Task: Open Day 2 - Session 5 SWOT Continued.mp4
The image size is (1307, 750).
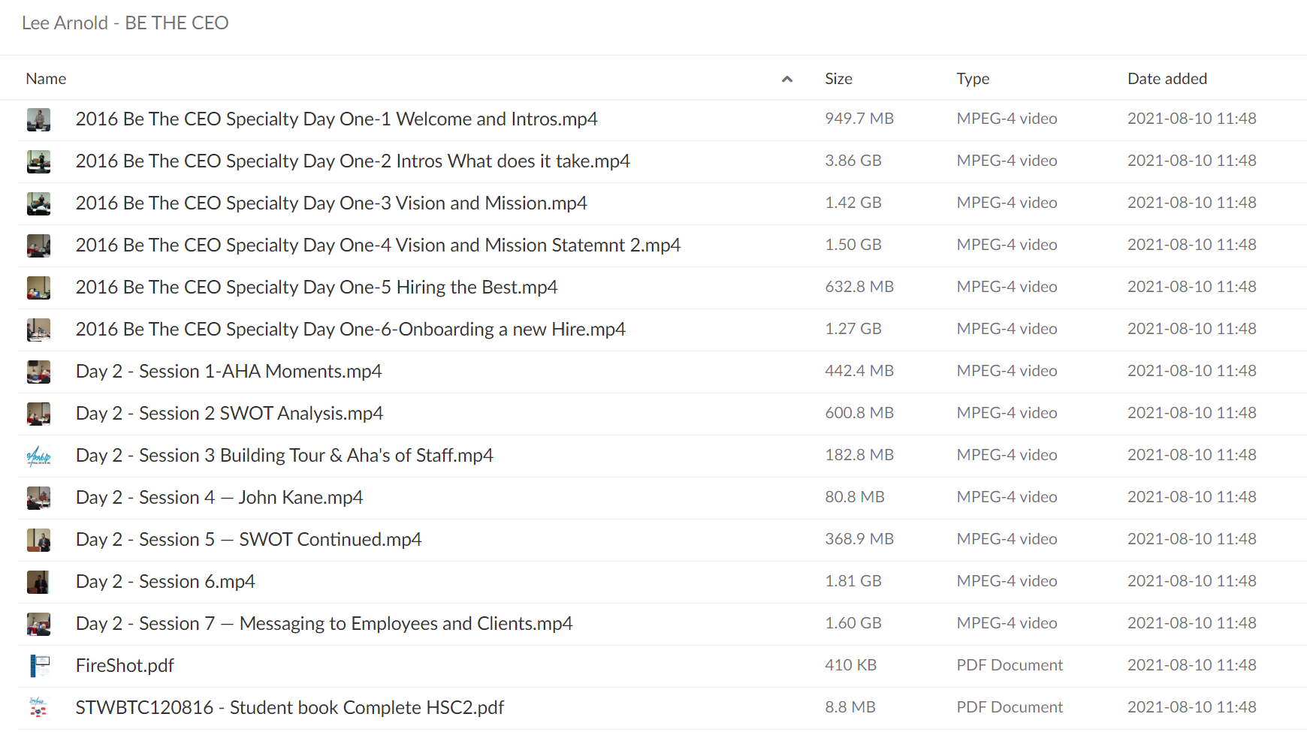Action: pos(249,540)
